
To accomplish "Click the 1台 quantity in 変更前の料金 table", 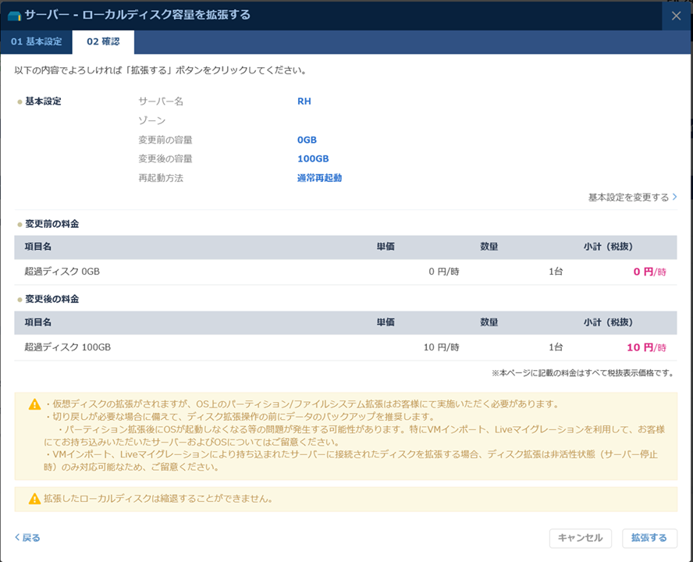I will [x=556, y=272].
